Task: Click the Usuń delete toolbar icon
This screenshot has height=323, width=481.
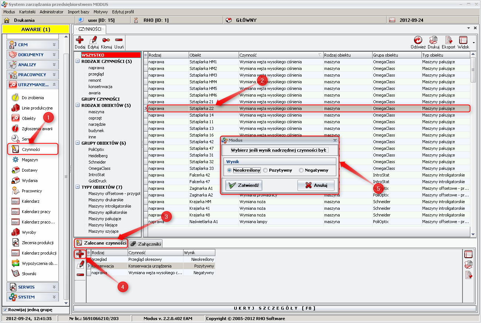Action: click(119, 40)
